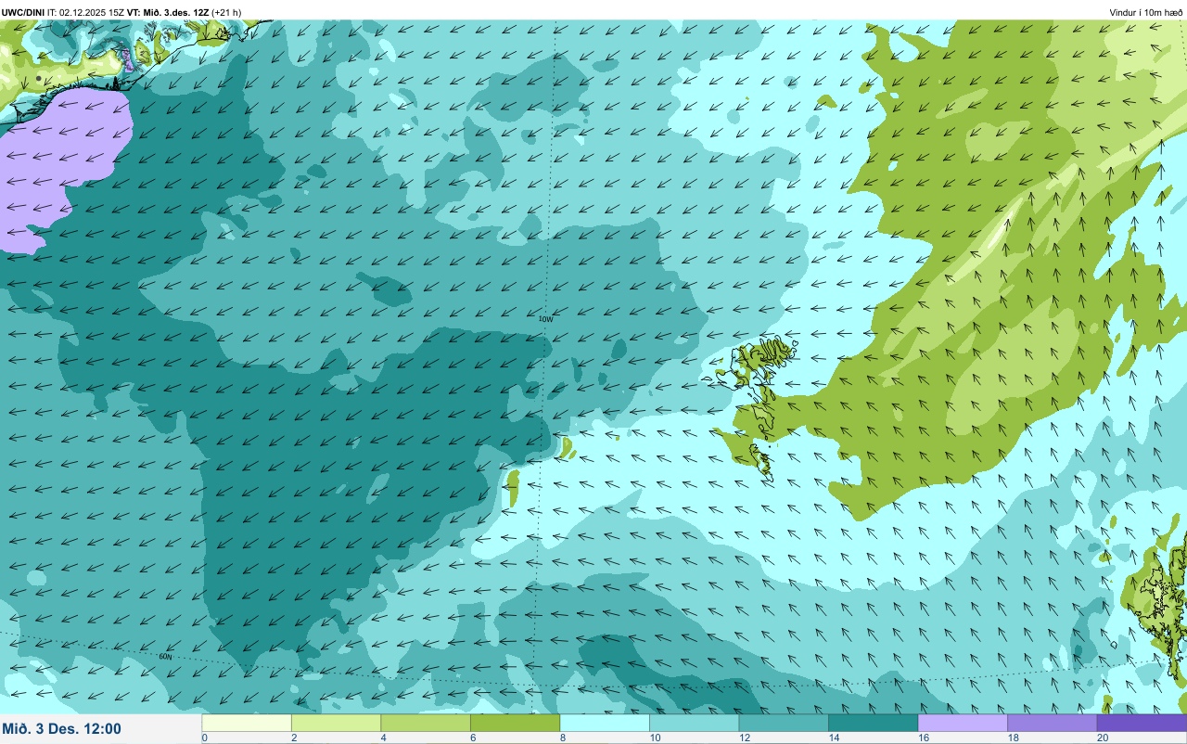
Task: Click the '(+21 h)' forecast offset text
Action: 226,13
